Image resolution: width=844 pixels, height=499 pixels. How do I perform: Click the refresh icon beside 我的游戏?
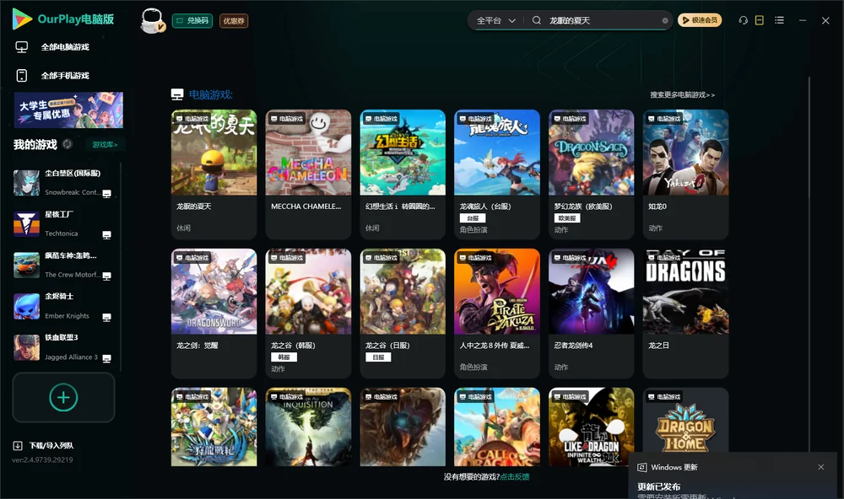click(68, 144)
